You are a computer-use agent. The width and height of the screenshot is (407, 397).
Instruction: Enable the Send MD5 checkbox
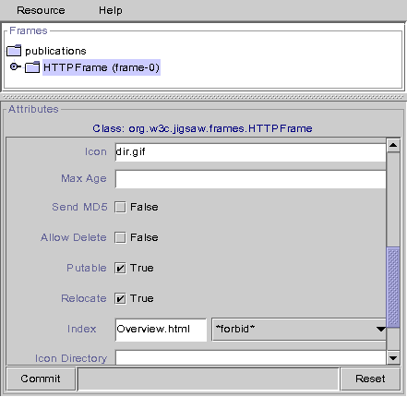coord(120,207)
